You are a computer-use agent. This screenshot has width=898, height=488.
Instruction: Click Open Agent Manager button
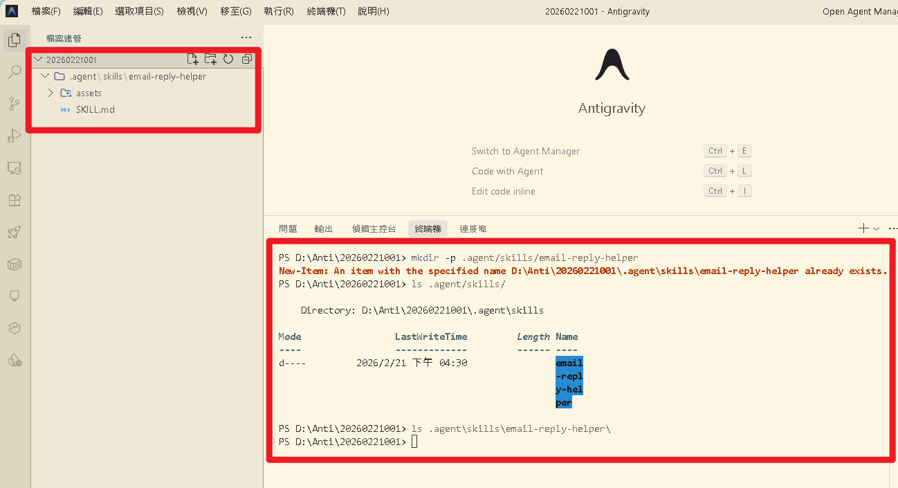[x=859, y=11]
